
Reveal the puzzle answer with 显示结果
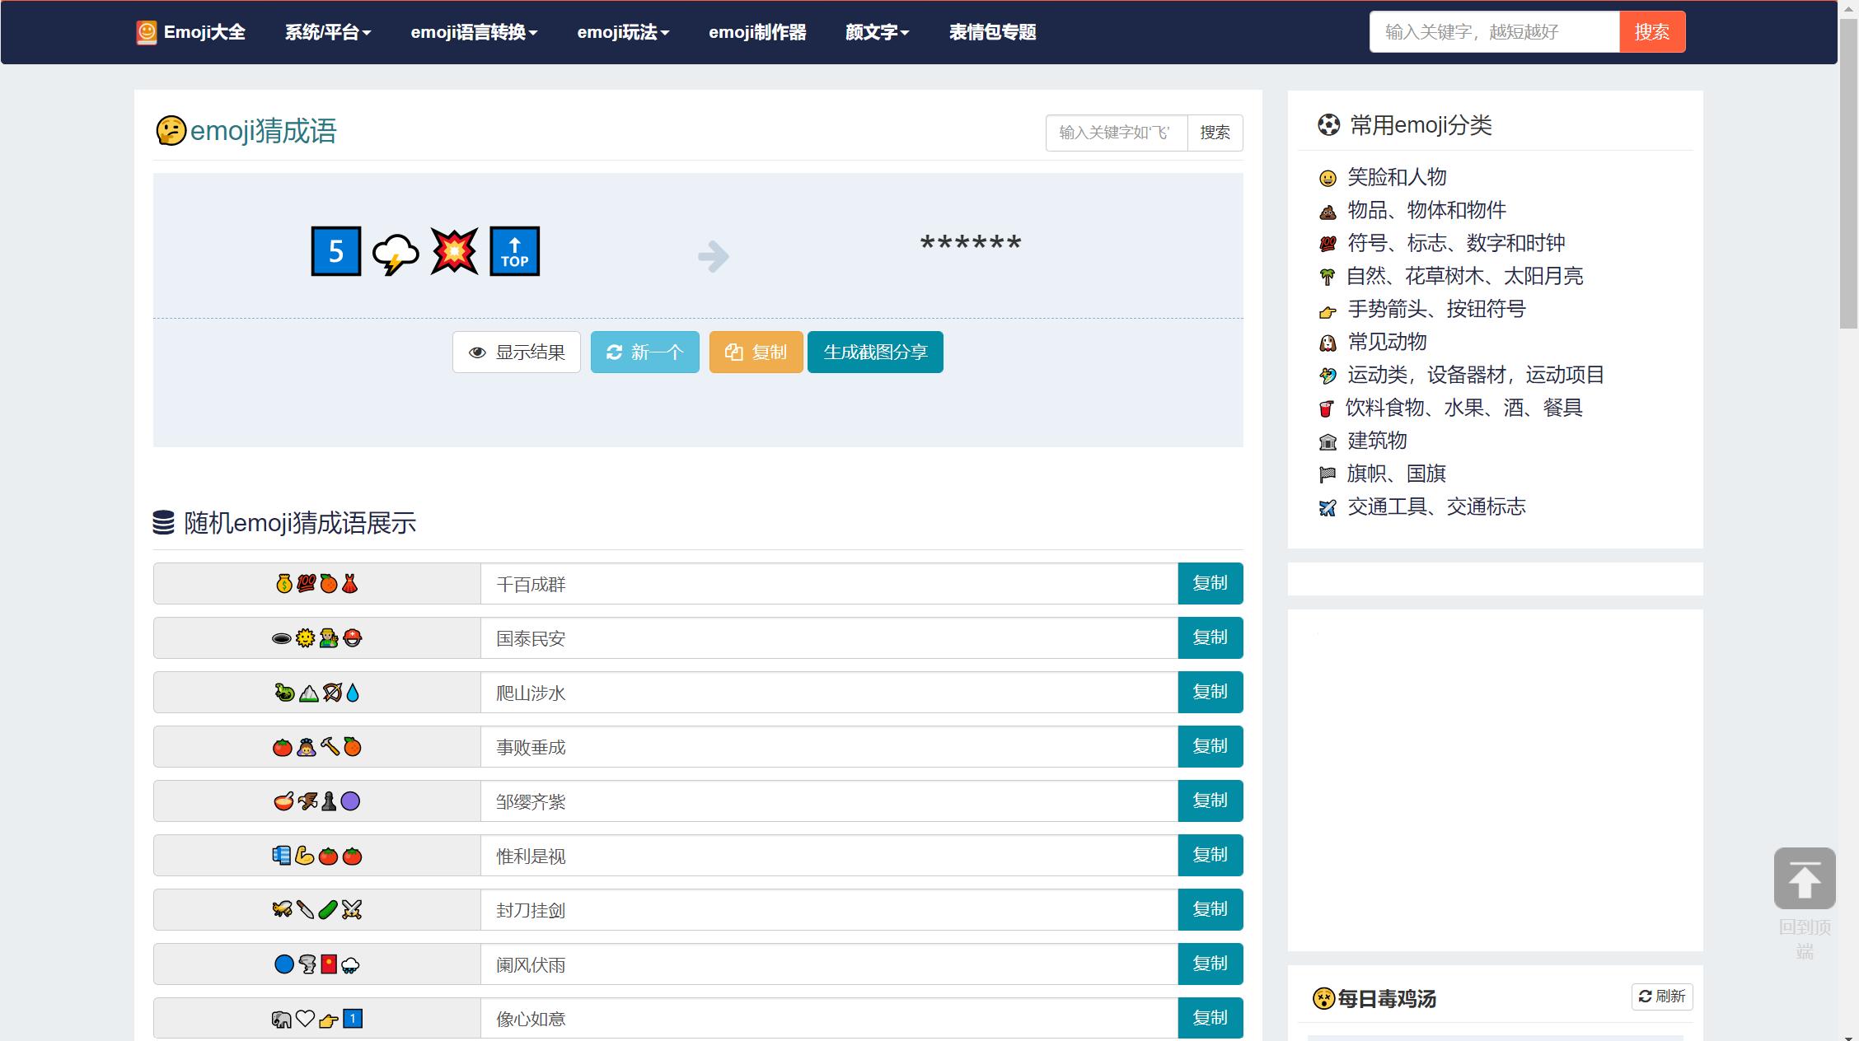[517, 352]
